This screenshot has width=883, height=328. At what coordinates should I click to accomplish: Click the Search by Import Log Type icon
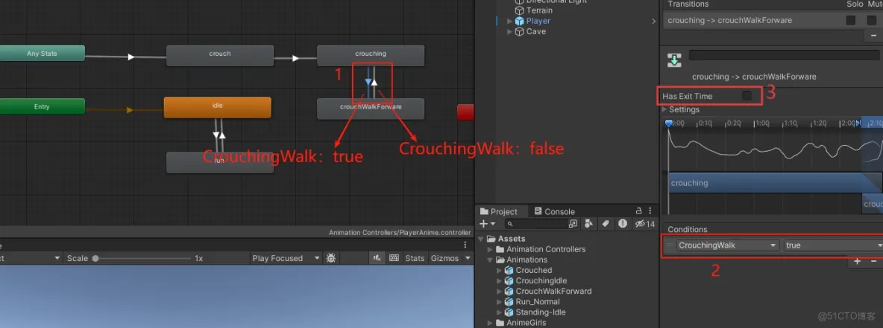click(622, 224)
